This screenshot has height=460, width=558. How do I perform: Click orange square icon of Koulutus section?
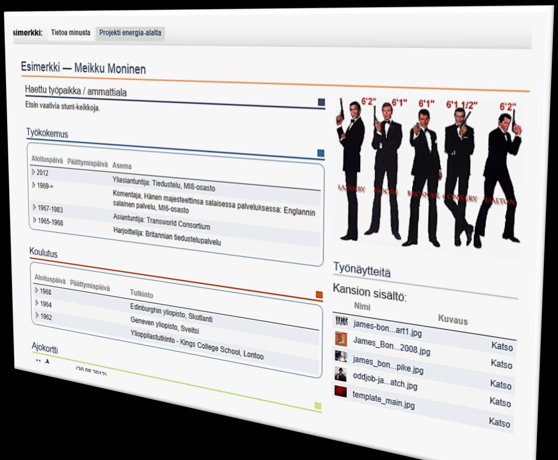coord(319,295)
